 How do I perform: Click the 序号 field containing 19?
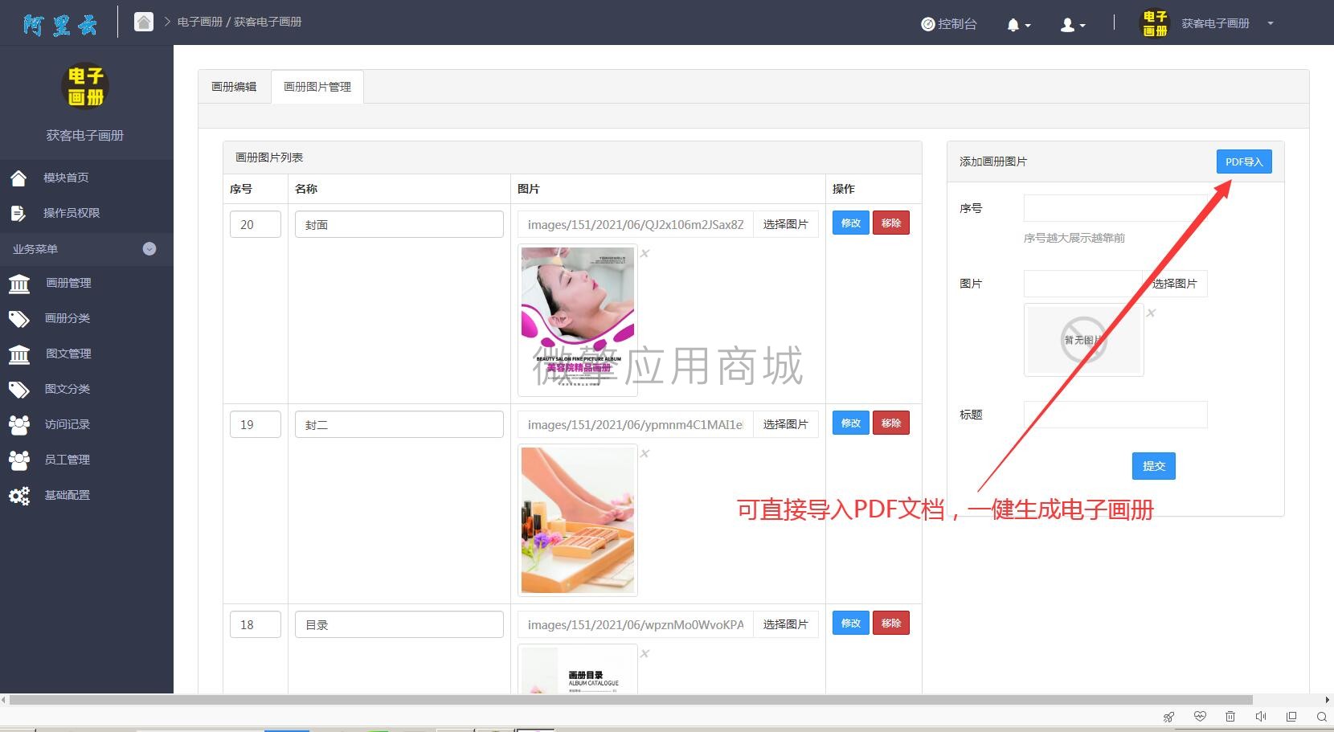click(256, 424)
